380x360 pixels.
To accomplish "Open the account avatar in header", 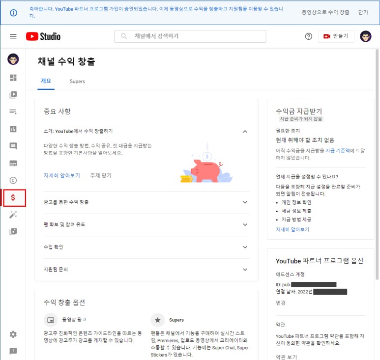I will pos(365,36).
